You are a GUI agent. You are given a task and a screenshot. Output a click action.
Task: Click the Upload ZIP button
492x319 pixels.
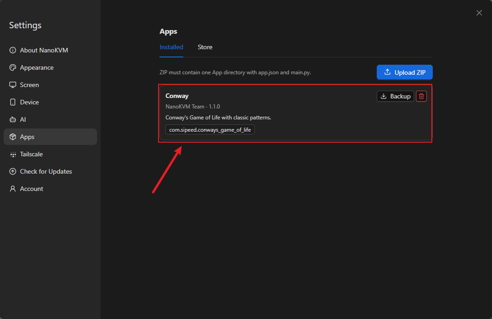tap(405, 72)
